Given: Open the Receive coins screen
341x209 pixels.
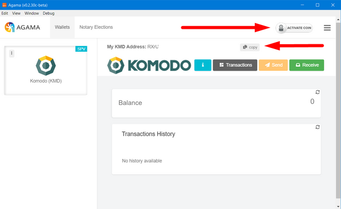Looking at the screenshot, I should [307, 65].
